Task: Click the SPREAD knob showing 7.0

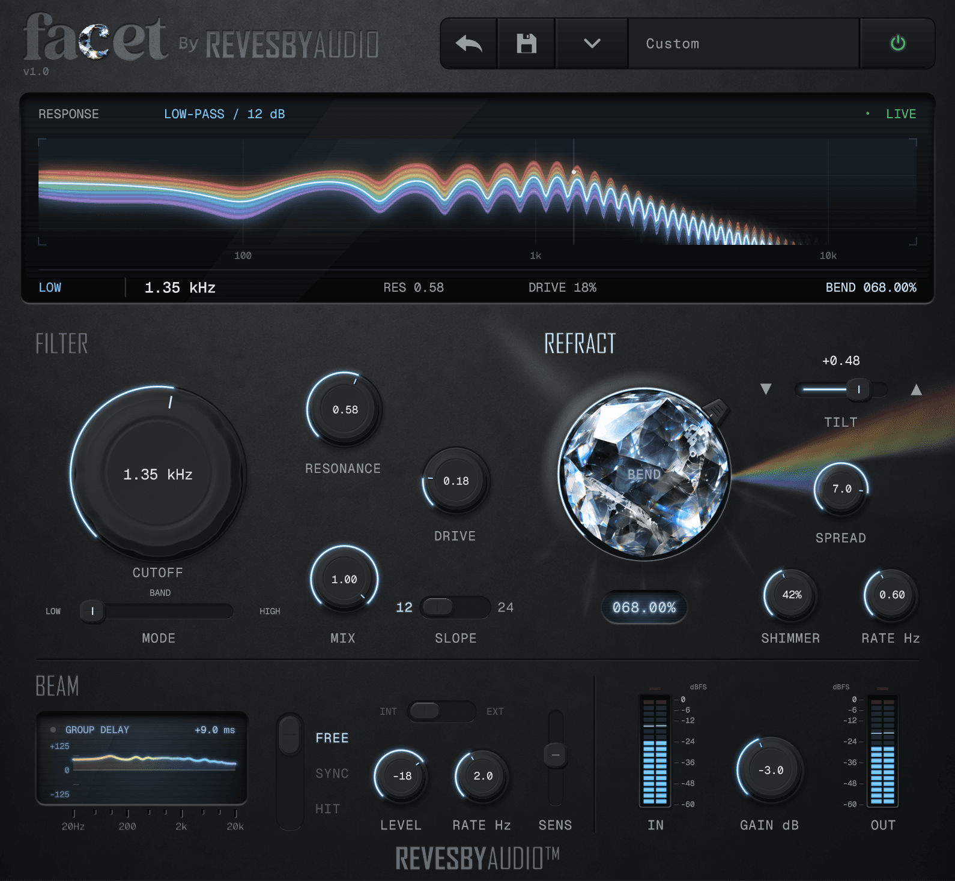Action: tap(841, 489)
